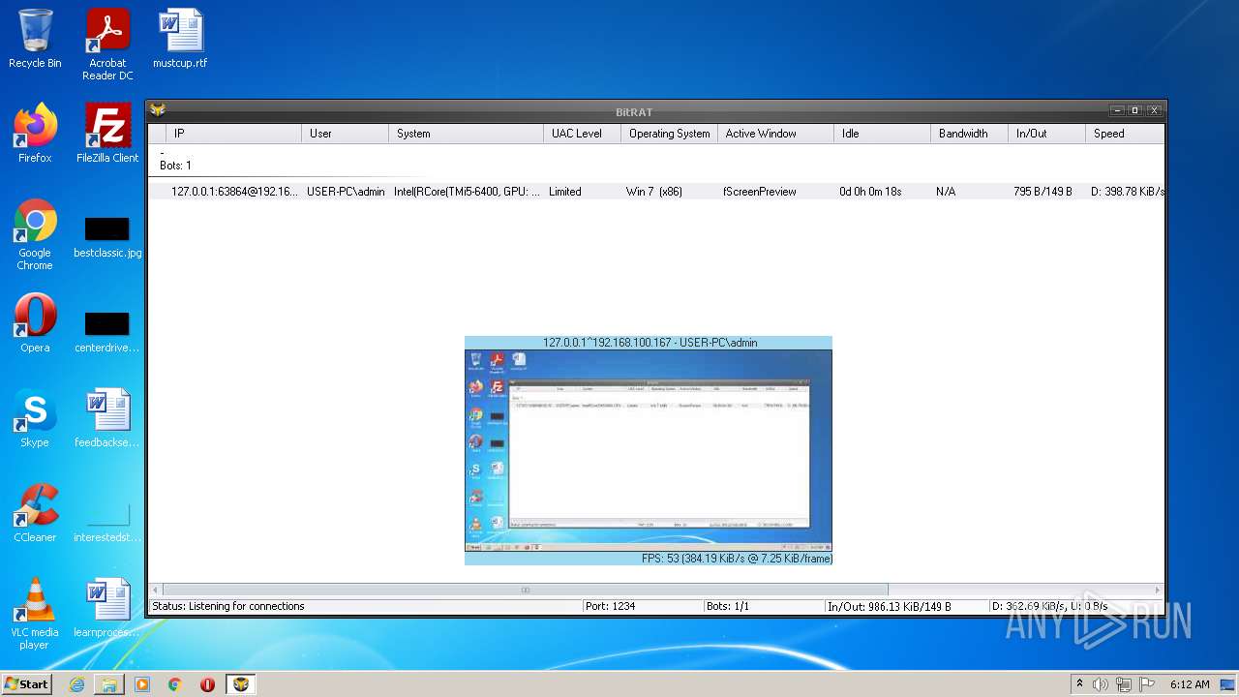The width and height of the screenshot is (1239, 697).
Task: Click the taskbar clock 6:12 AM
Action: 1190,684
